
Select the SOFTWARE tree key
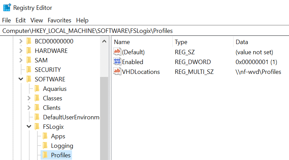(50, 79)
